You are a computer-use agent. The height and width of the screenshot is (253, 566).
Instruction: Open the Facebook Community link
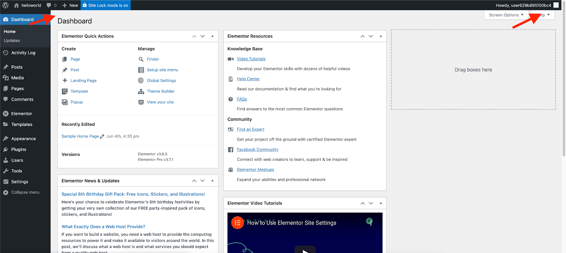(258, 150)
